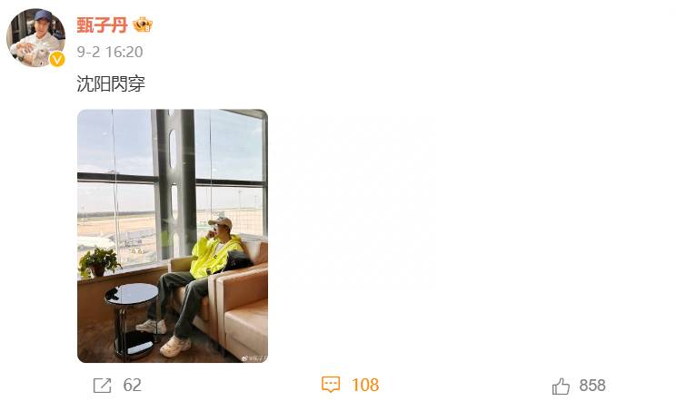
Task: Click the orange verified V badge
Action: 57,59
